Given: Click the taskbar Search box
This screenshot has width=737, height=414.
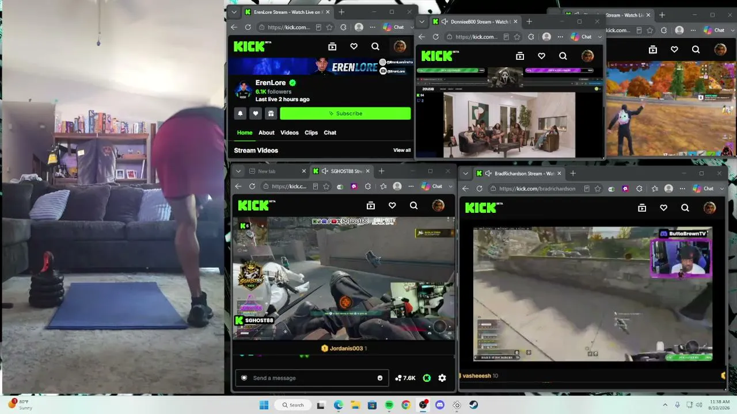Looking at the screenshot, I should coord(292,405).
